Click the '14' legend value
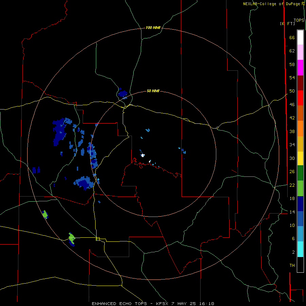Screen dimensions: 306x306 pyautogui.click(x=292, y=212)
